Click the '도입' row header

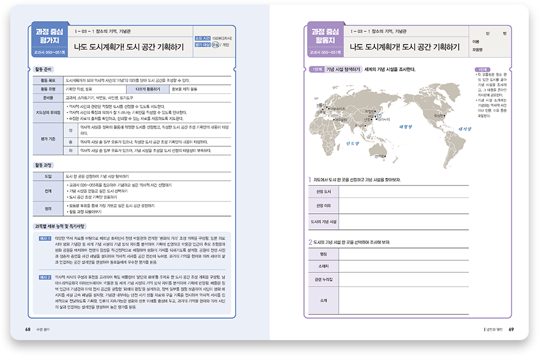[48, 176]
